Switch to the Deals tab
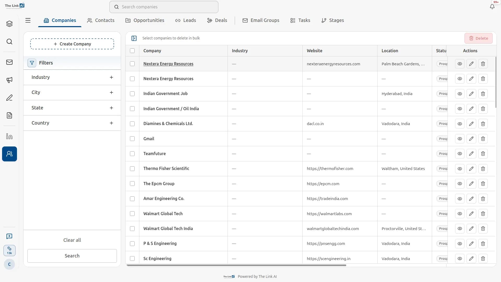The width and height of the screenshot is (501, 282). [217, 20]
